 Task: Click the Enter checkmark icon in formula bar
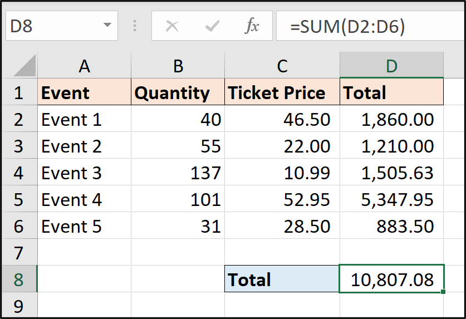tap(212, 26)
